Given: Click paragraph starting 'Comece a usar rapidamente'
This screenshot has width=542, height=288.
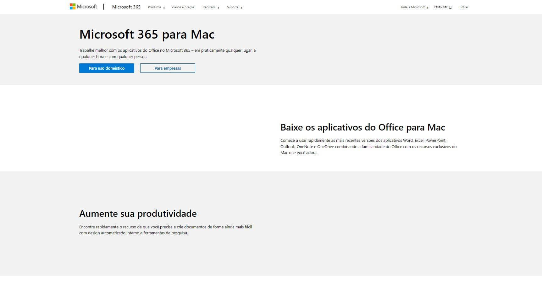Looking at the screenshot, I should click(x=368, y=147).
